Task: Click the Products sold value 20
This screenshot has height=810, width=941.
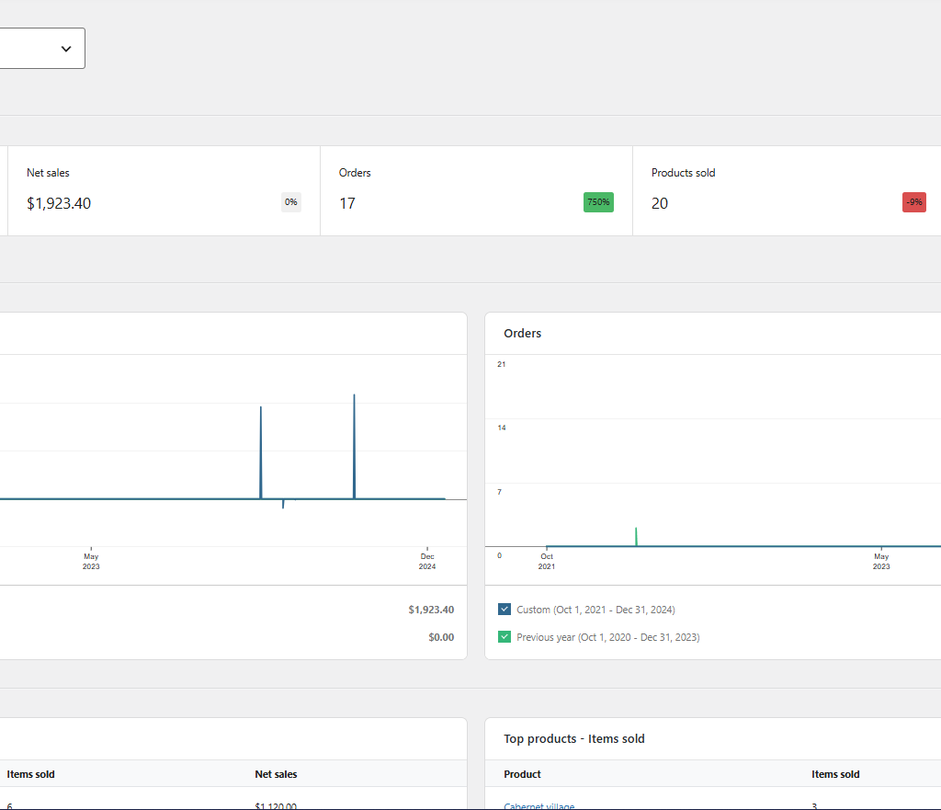Action: click(x=660, y=203)
